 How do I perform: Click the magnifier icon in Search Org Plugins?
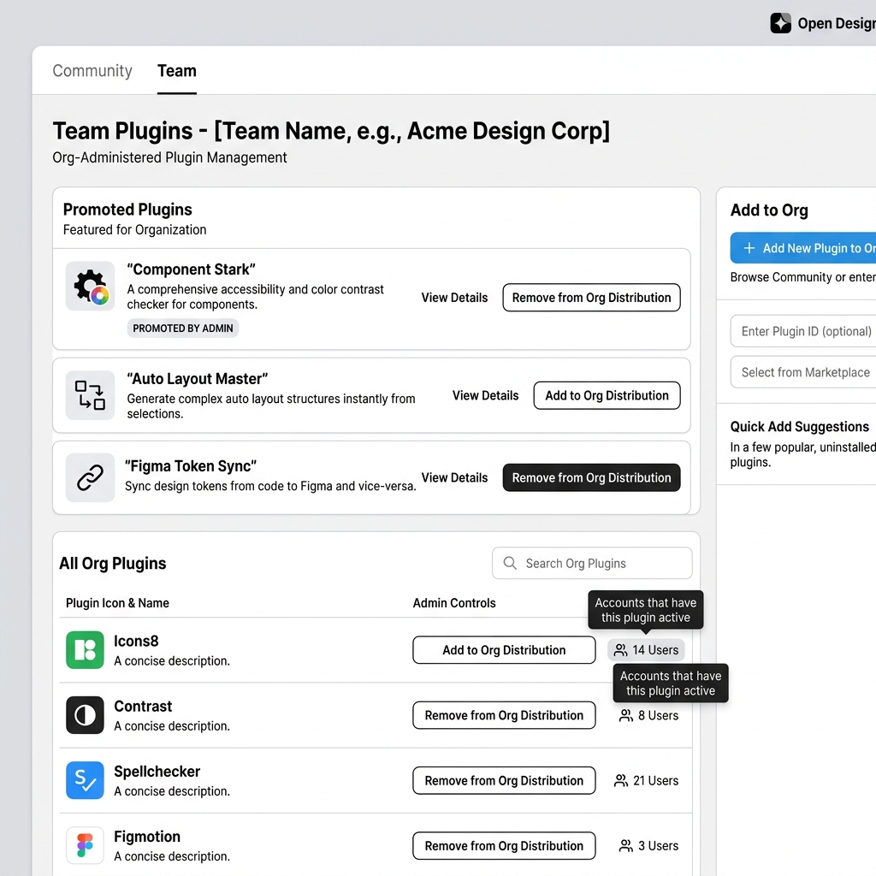(x=510, y=563)
